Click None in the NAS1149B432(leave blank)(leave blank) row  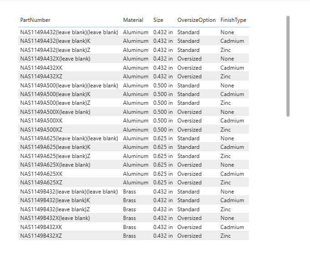(227, 192)
